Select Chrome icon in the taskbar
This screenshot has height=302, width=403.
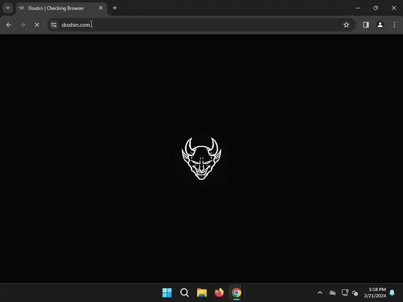(x=237, y=293)
